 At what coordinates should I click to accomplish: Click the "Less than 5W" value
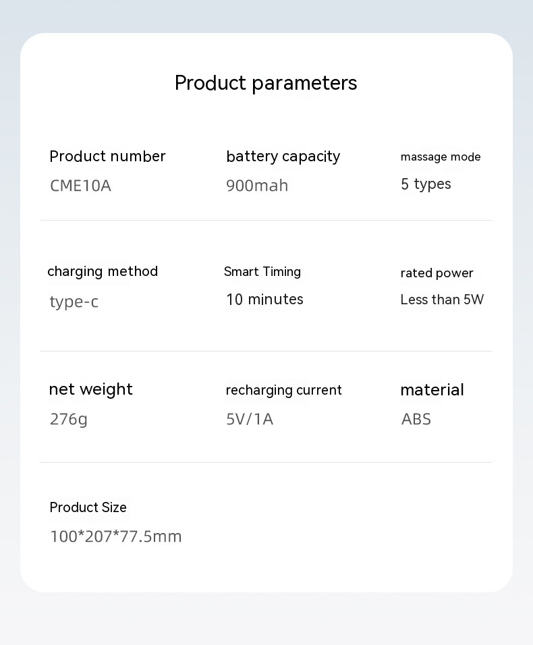tap(442, 300)
